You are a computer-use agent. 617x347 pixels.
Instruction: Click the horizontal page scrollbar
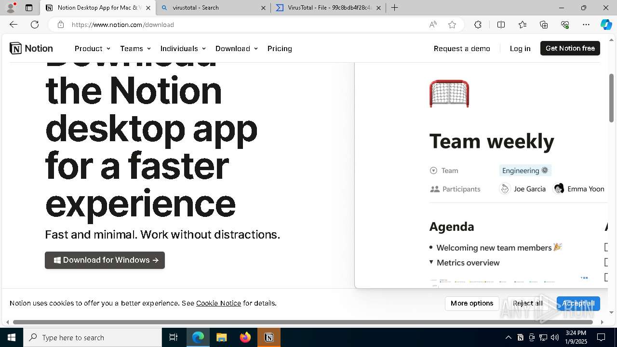coord(303,322)
